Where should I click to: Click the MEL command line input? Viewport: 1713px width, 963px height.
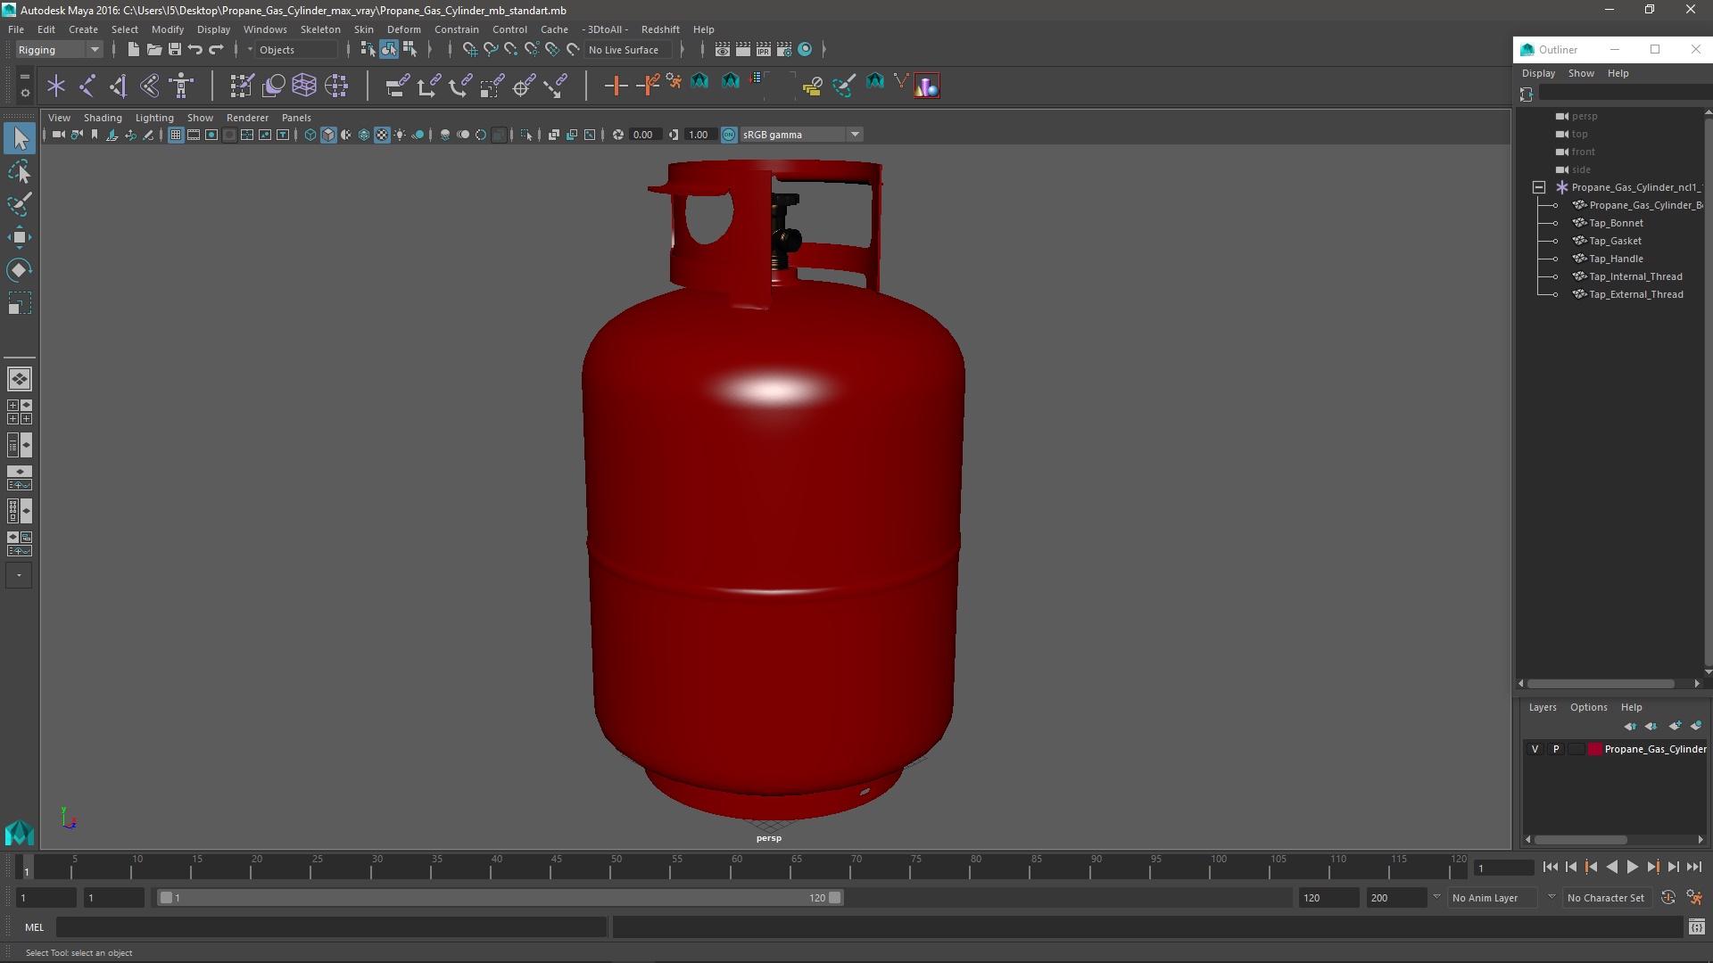331,927
